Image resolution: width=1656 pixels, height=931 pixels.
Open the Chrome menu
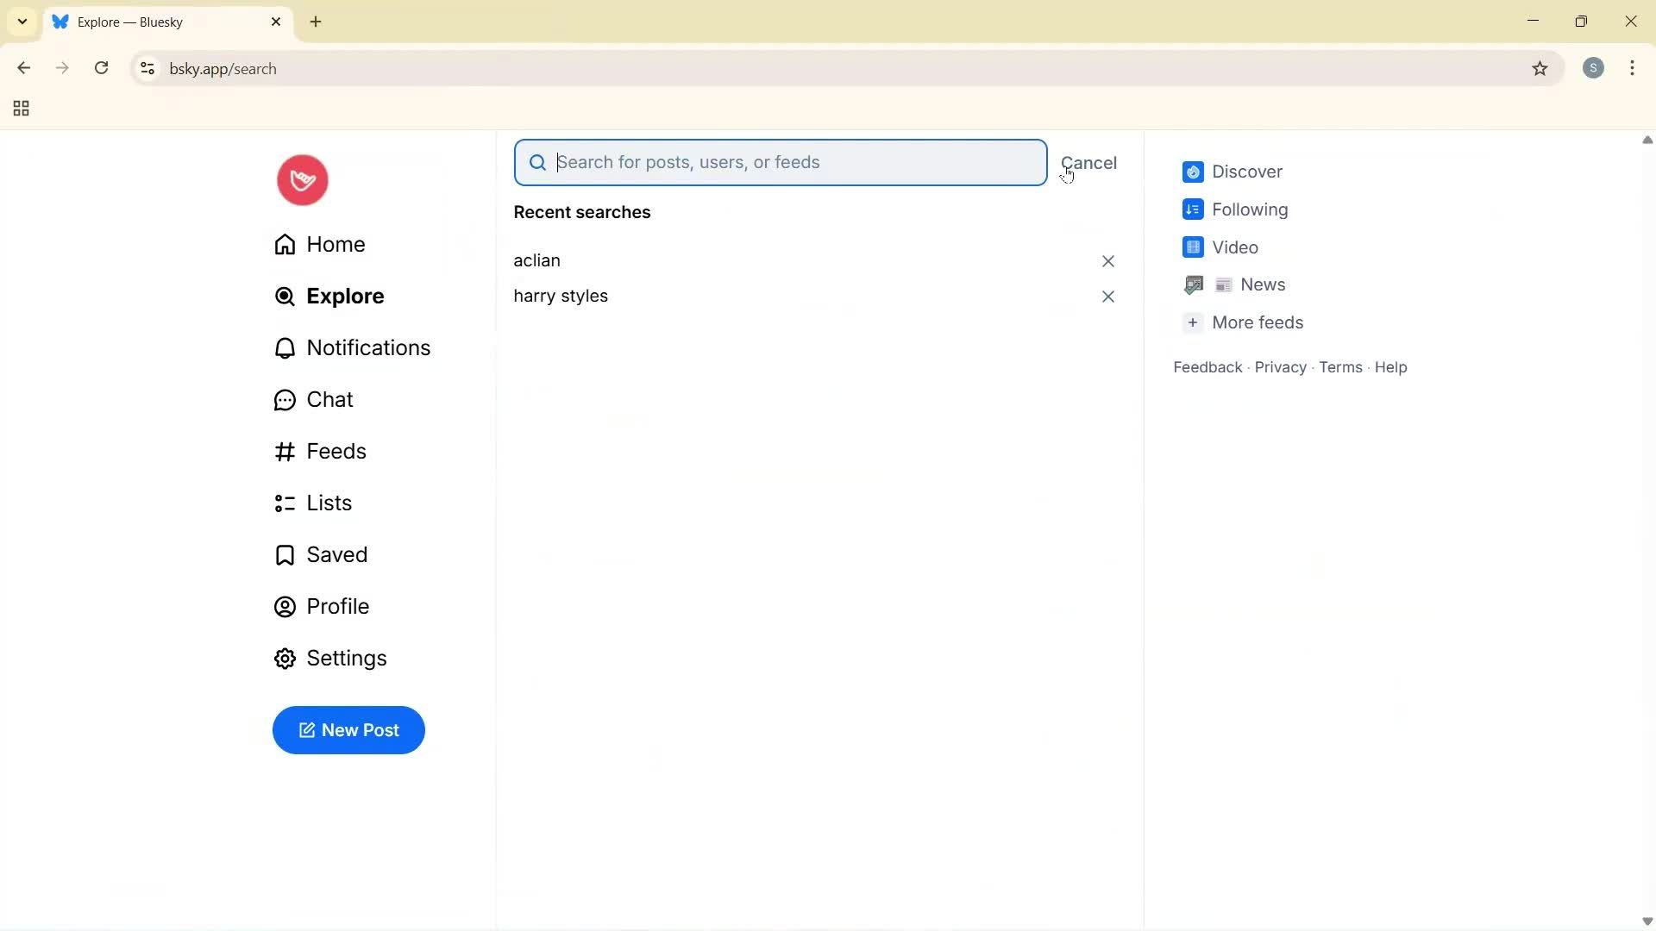(1634, 68)
